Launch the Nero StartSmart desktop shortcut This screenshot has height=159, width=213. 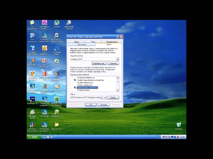point(45,63)
